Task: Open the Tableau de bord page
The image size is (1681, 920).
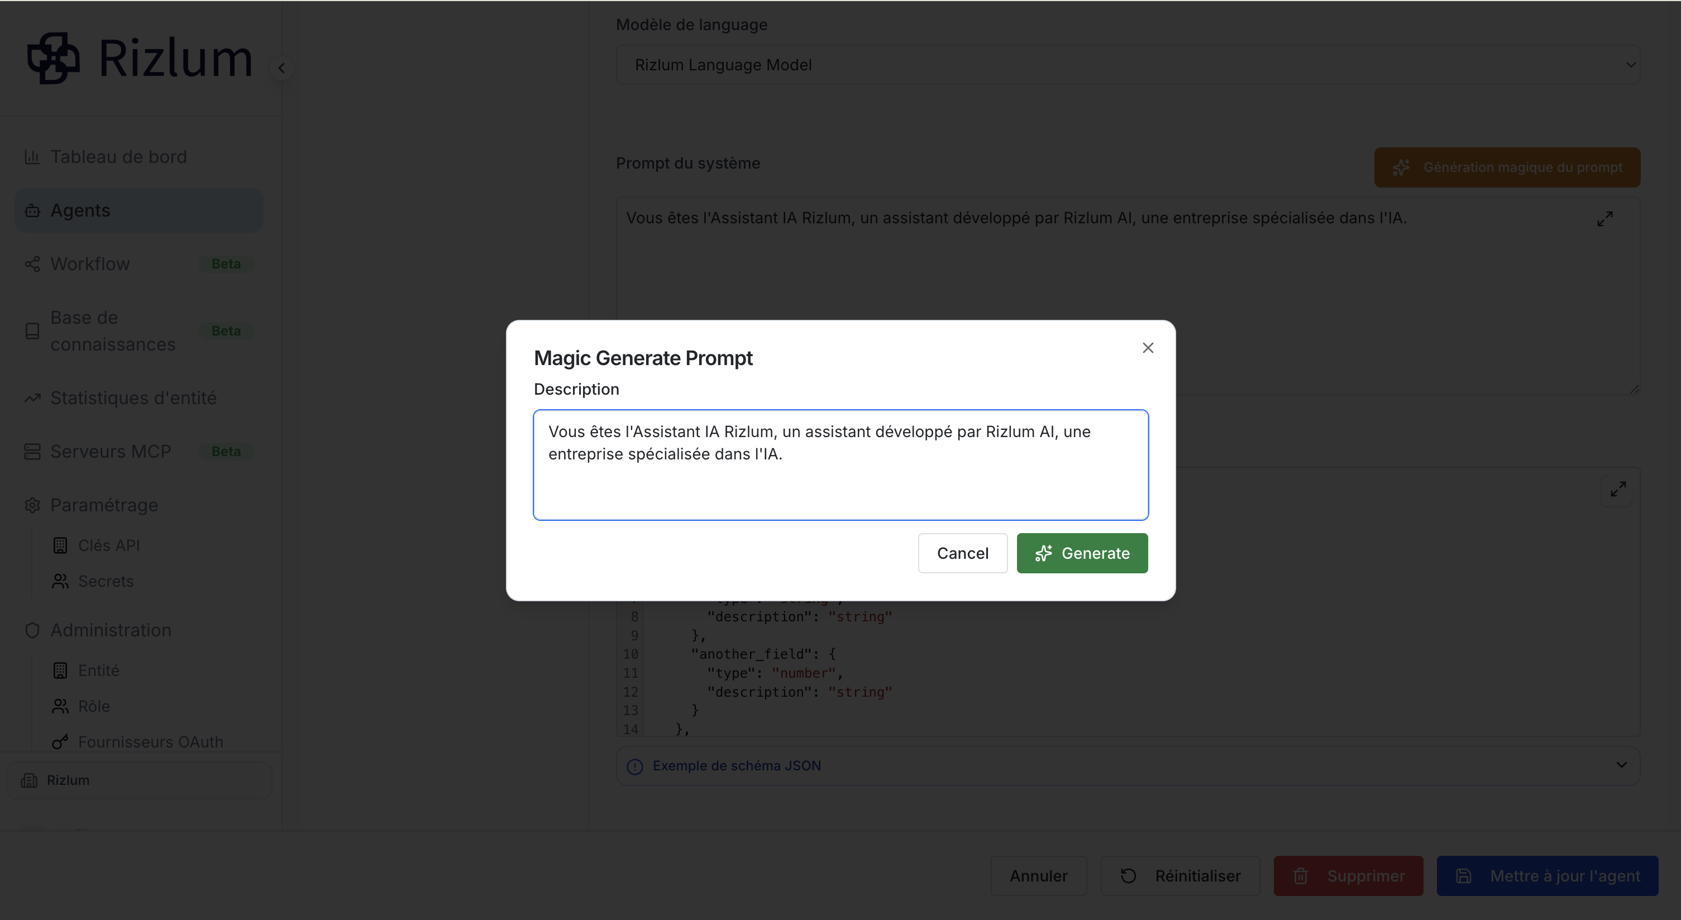Action: click(139, 157)
